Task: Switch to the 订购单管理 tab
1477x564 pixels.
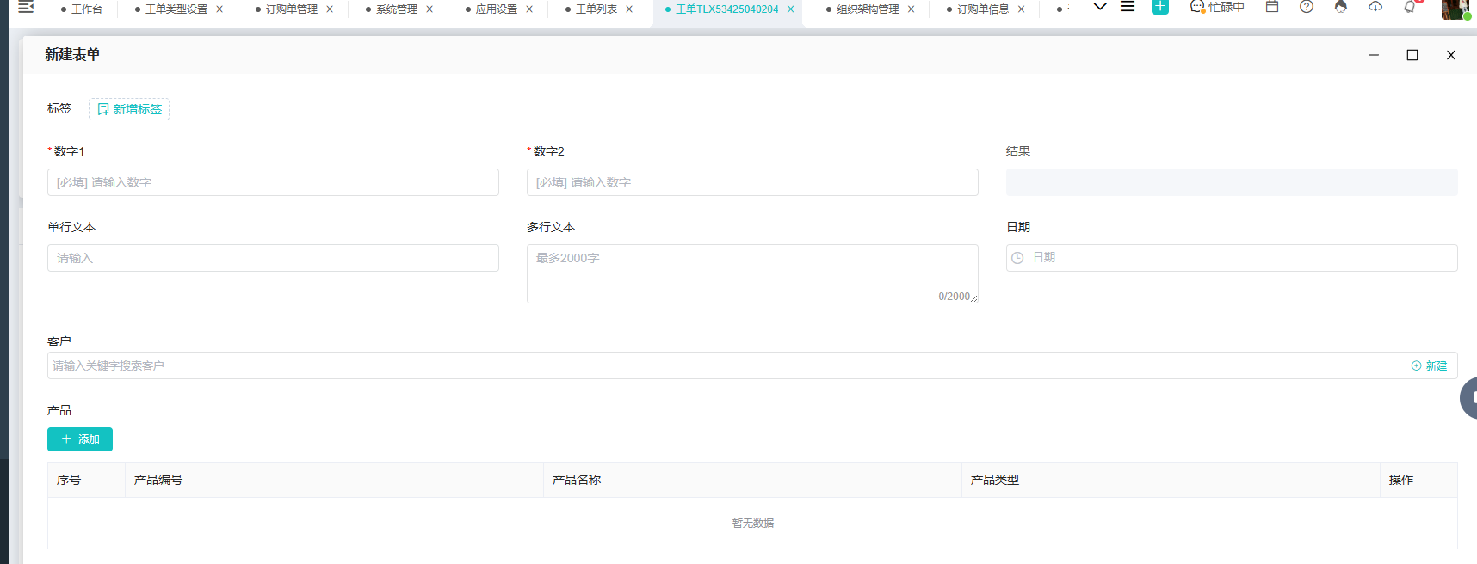Action: [291, 9]
